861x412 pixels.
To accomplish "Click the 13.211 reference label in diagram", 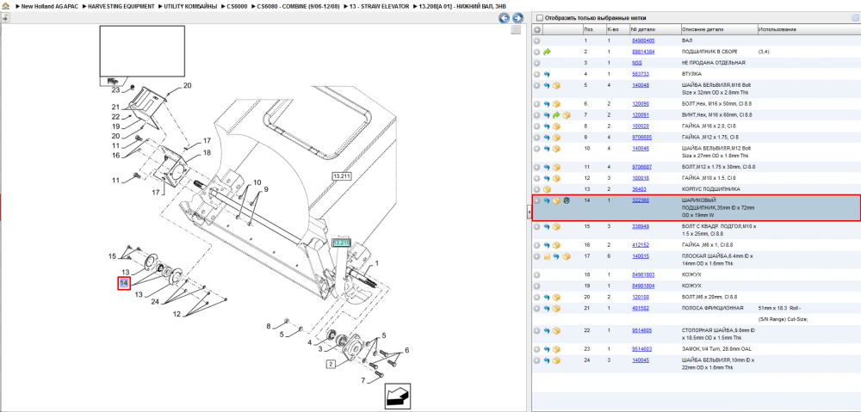I will point(341,176).
